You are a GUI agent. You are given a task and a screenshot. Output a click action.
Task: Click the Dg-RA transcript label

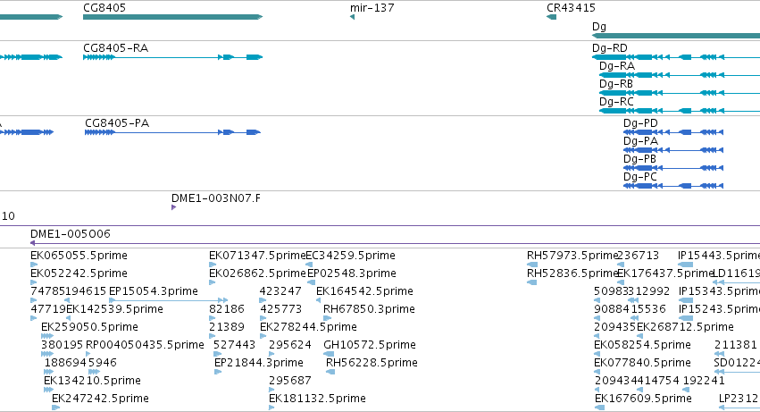coord(617,66)
